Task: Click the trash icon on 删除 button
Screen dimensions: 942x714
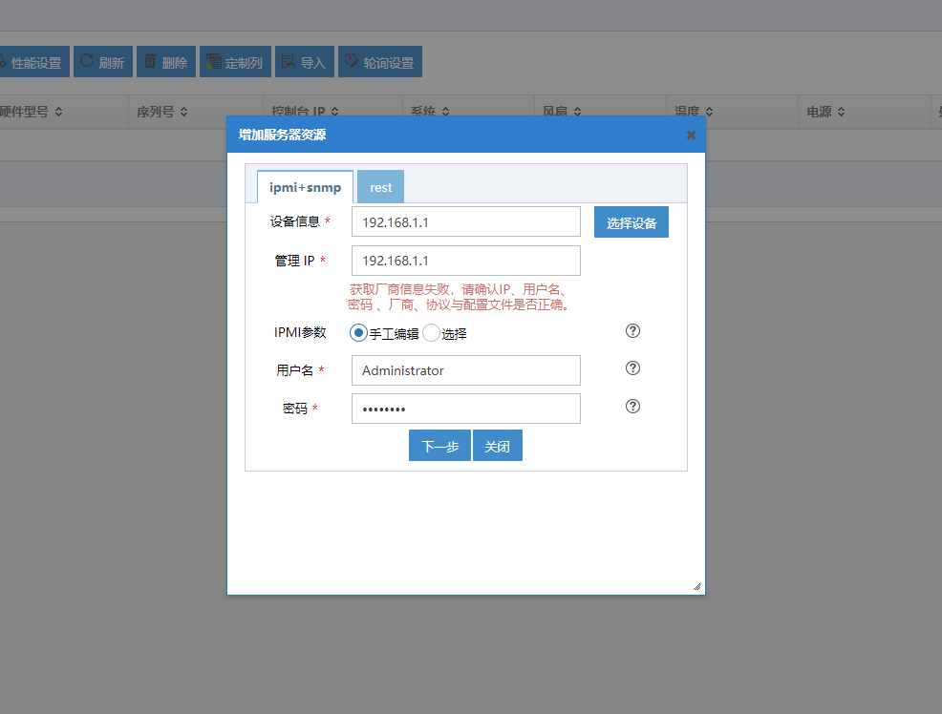Action: (x=150, y=60)
